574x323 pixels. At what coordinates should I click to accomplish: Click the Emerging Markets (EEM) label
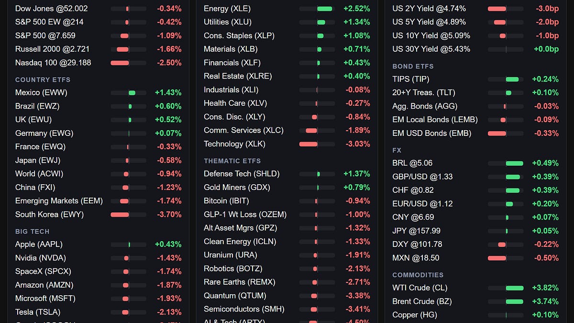(59, 201)
